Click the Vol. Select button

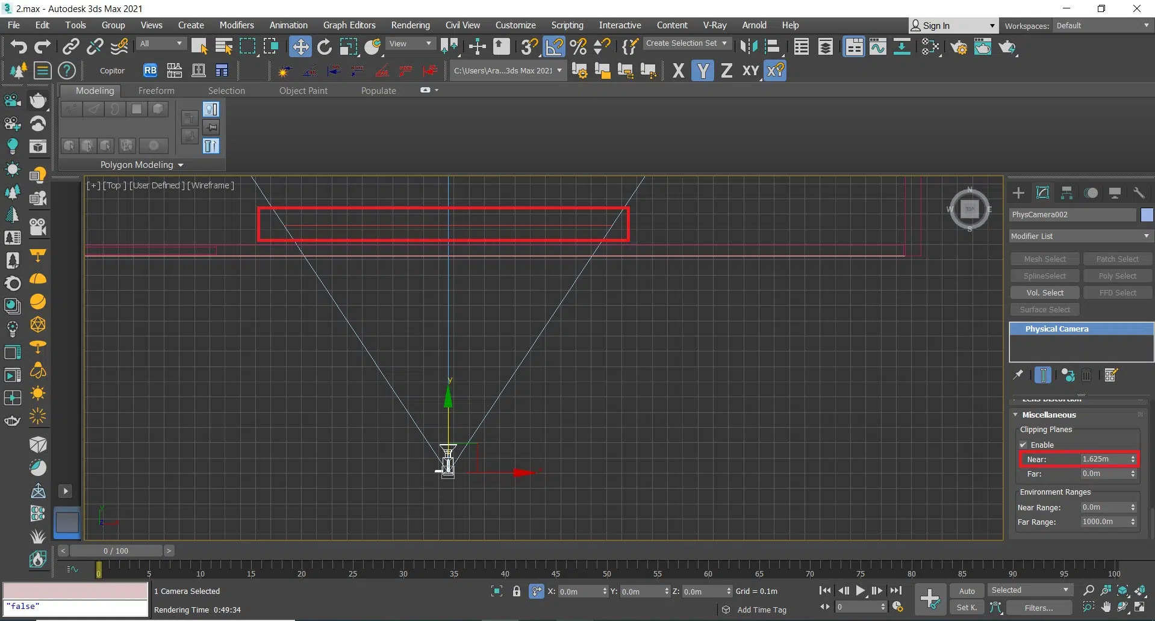(1045, 292)
